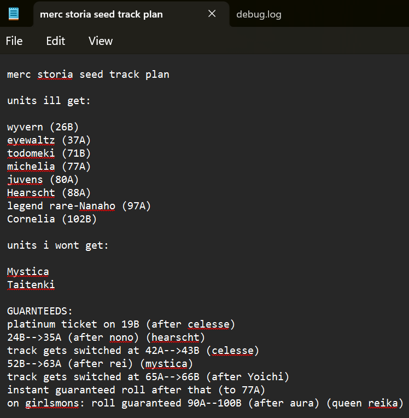Click the word Taitenki in the text
The width and height of the screenshot is (409, 418).
[31, 285]
